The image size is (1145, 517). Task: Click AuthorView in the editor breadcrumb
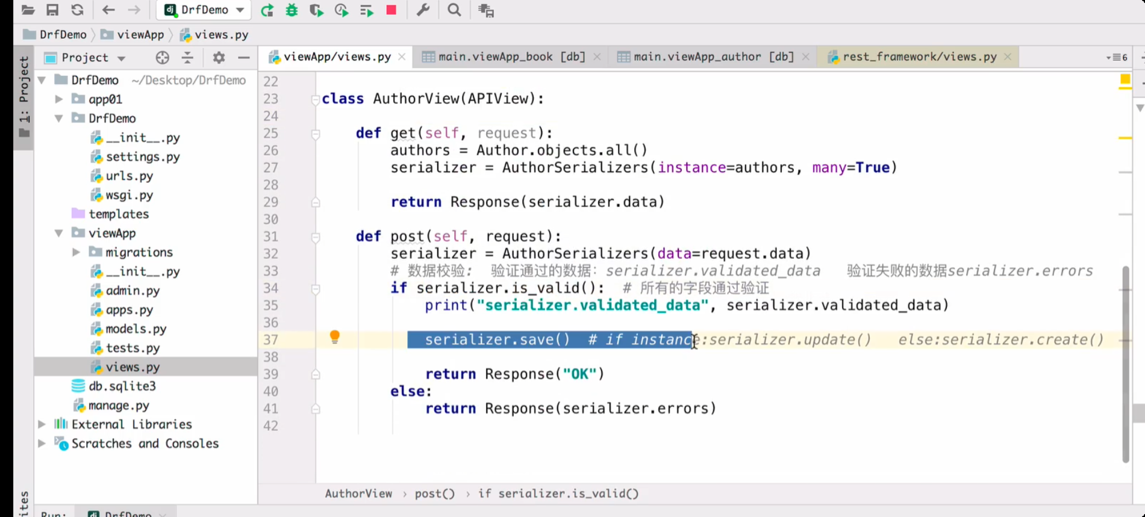(x=358, y=494)
